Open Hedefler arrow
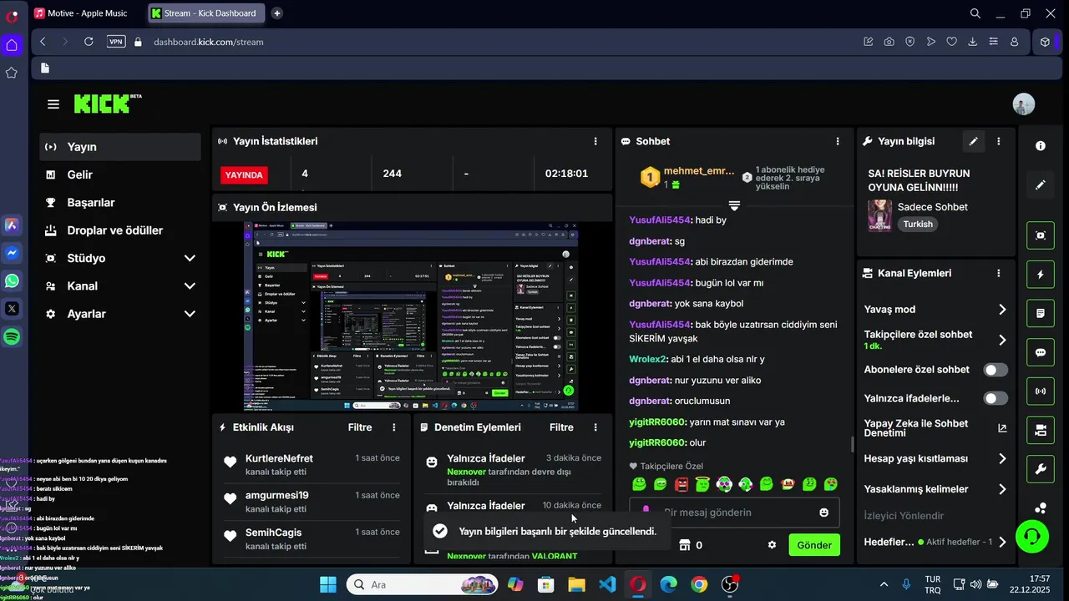1069x601 pixels. pos(1002,542)
